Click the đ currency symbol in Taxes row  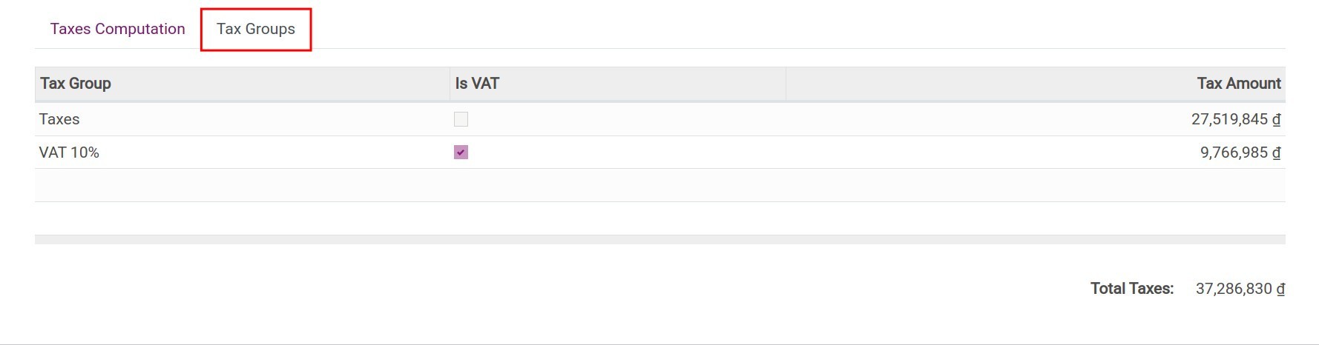click(x=1277, y=119)
